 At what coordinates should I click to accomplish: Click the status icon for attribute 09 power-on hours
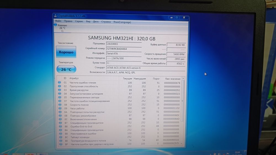coord(59,108)
